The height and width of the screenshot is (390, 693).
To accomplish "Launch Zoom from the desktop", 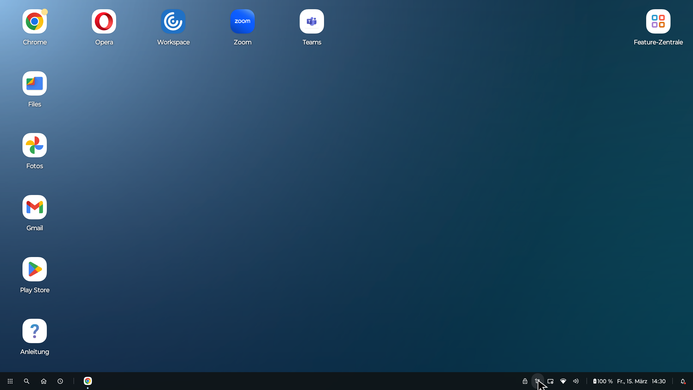I will coord(242,22).
